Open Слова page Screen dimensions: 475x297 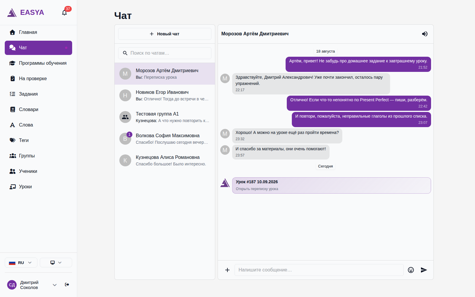[x=38, y=125]
